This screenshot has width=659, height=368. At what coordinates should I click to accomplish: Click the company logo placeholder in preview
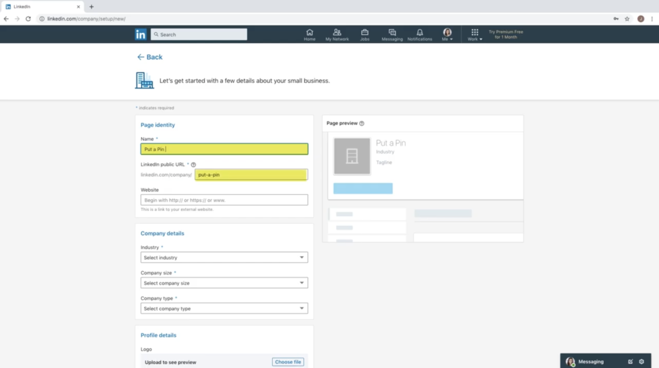352,156
